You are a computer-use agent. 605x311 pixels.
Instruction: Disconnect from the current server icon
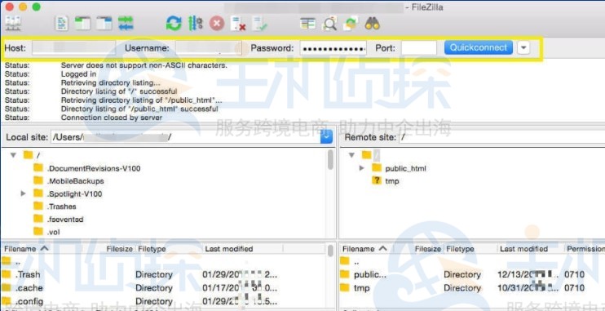238,24
